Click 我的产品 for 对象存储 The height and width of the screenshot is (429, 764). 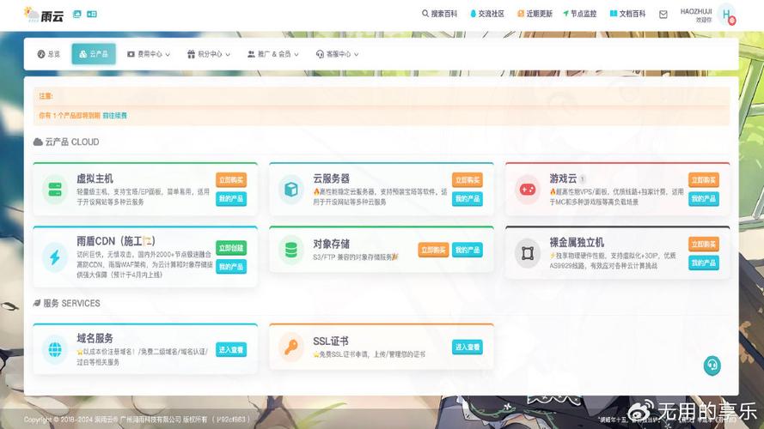point(468,250)
